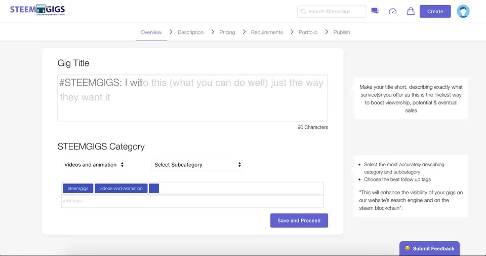
Task: Open the dashboard gauge icon
Action: tap(392, 12)
